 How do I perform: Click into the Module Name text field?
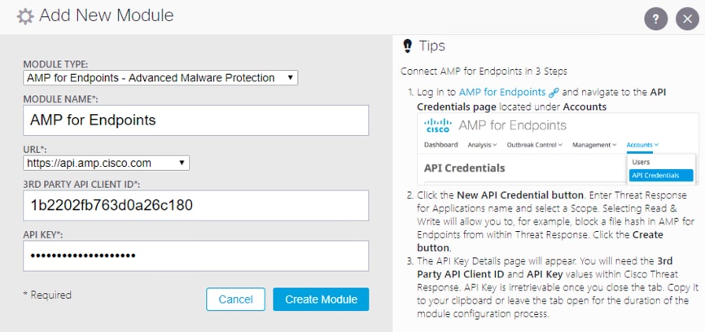click(x=195, y=120)
